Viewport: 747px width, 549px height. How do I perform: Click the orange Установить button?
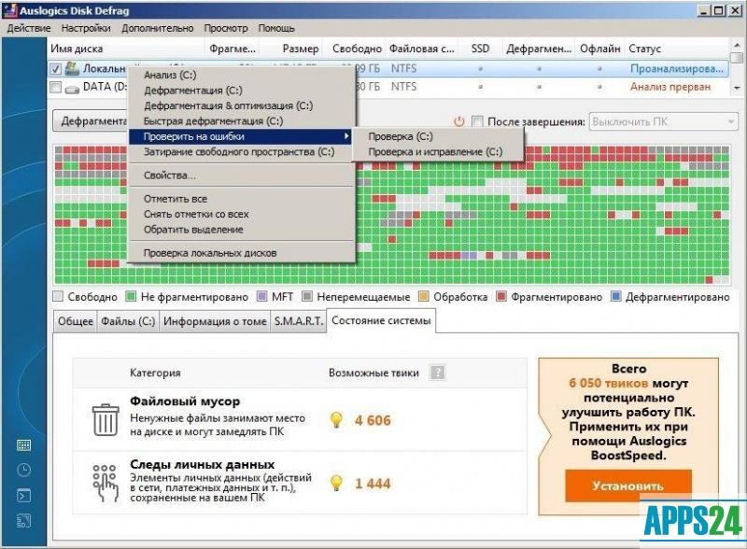[x=627, y=486]
